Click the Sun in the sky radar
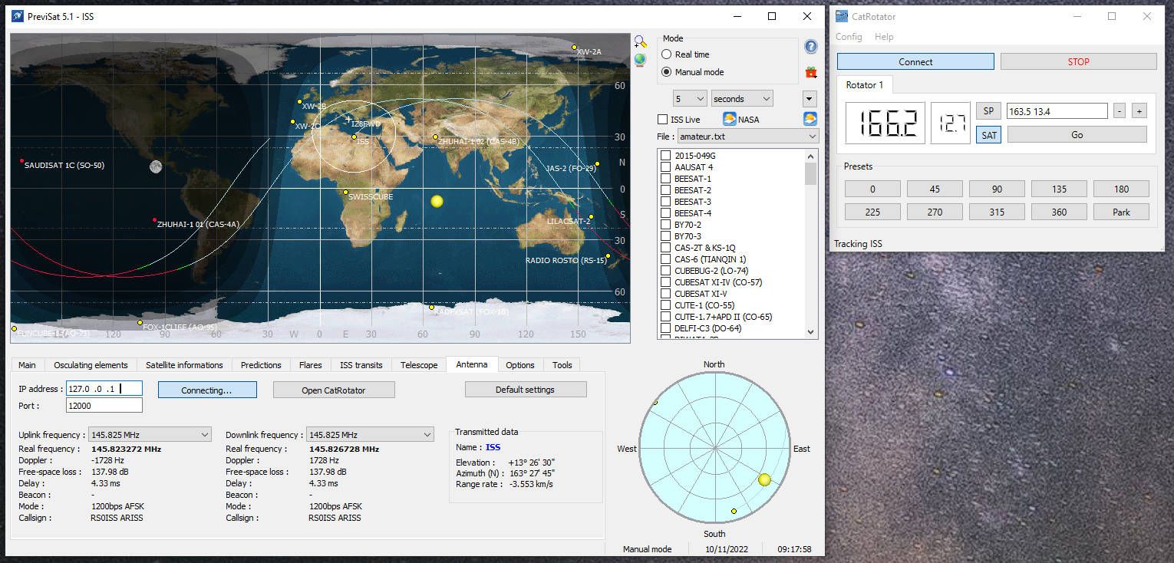This screenshot has height=563, width=1174. (x=763, y=480)
